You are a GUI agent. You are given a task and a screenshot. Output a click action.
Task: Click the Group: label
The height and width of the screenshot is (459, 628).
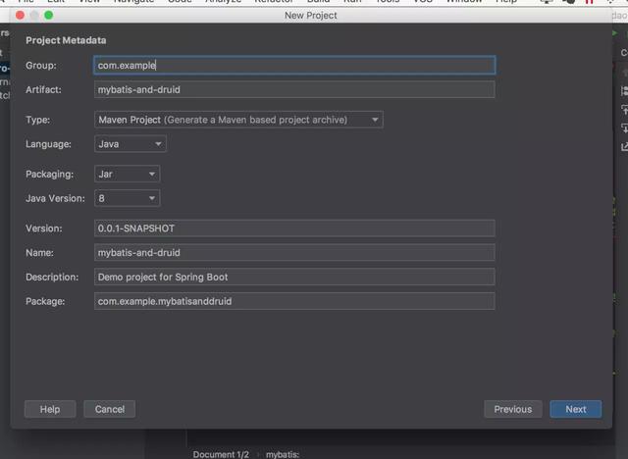pos(41,66)
